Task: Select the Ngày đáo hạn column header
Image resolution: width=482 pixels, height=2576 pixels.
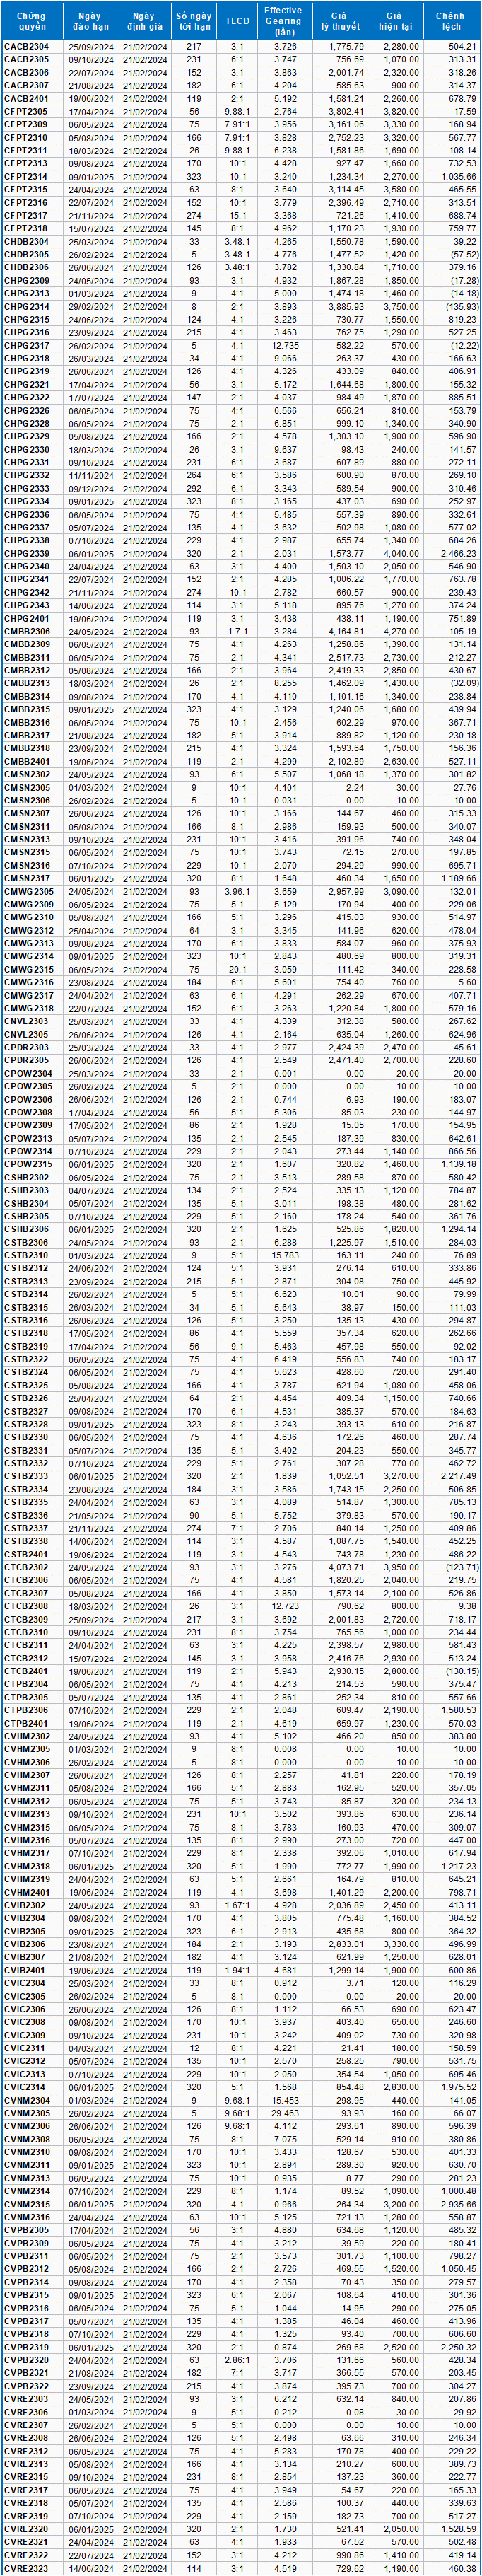Action: pos(90,21)
